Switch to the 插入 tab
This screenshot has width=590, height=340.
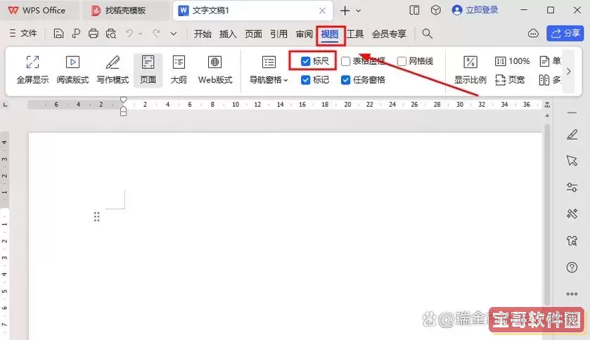click(x=228, y=34)
